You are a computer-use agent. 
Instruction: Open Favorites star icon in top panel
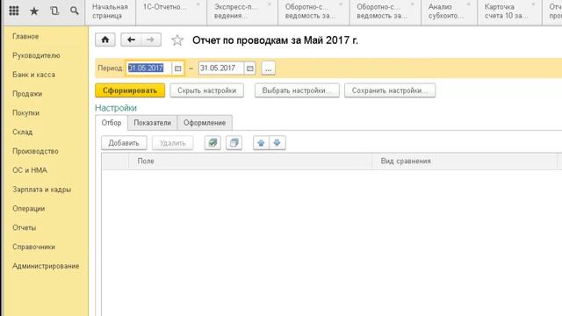pyautogui.click(x=34, y=11)
